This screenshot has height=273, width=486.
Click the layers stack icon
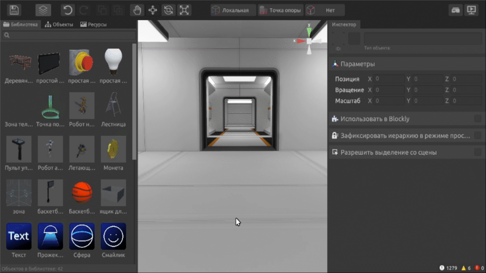[x=43, y=10]
